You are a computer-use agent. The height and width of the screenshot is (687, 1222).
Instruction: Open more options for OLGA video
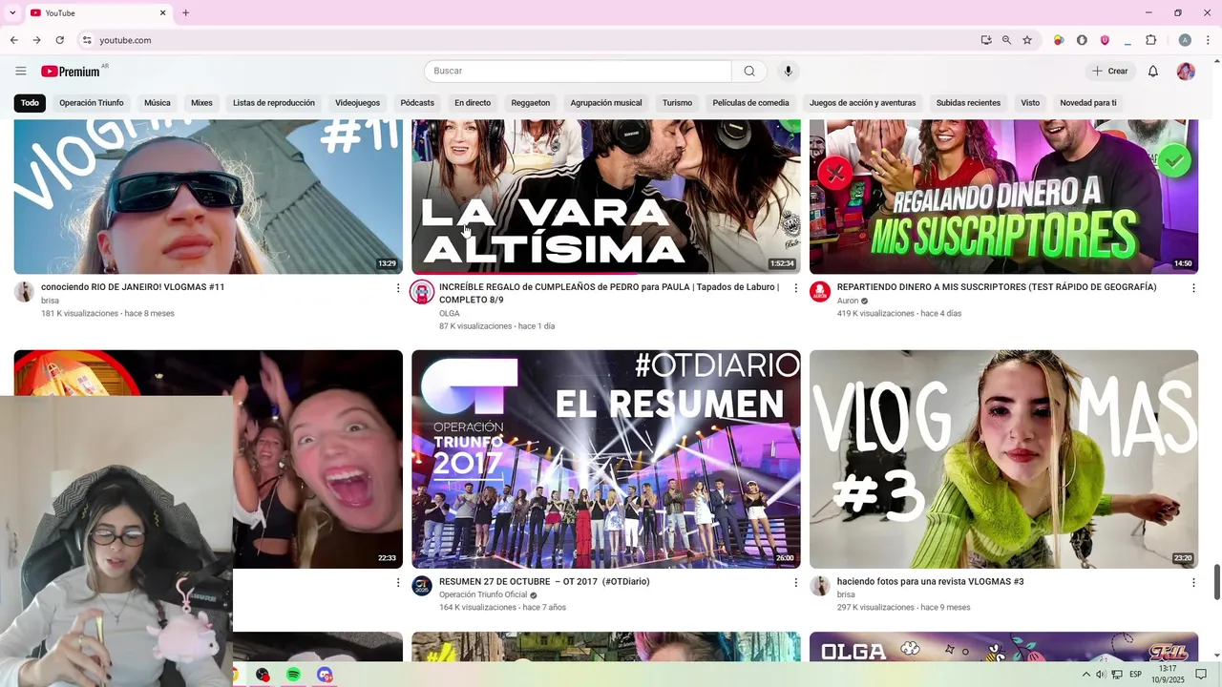coord(795,288)
